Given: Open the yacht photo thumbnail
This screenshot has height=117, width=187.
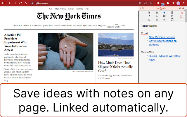Looking at the screenshot, I should [116, 44].
